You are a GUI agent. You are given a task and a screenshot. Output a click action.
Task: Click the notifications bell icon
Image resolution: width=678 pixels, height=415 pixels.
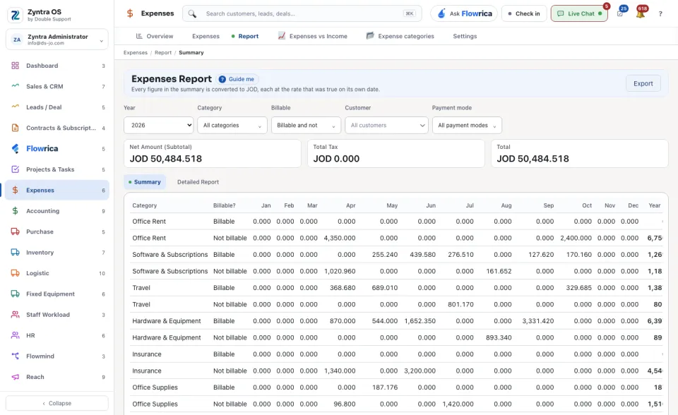641,13
